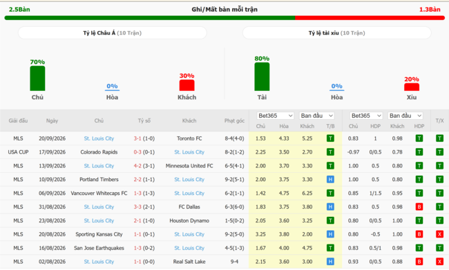This screenshot has width=449, height=270.
Task: Click green portion of goals scored bar
Action: [150, 18]
